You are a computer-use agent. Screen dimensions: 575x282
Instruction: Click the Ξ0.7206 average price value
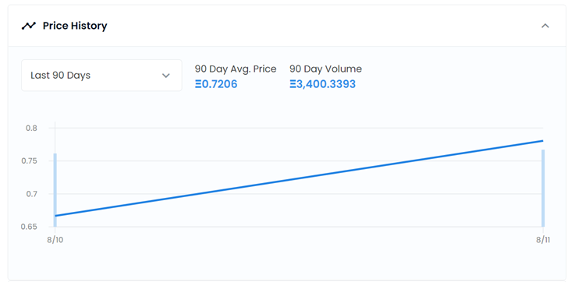[216, 84]
